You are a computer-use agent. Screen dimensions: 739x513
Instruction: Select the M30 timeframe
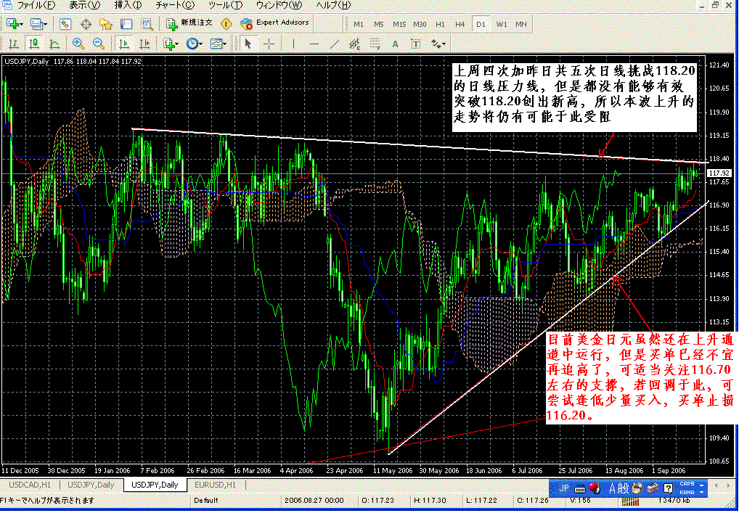tap(420, 24)
